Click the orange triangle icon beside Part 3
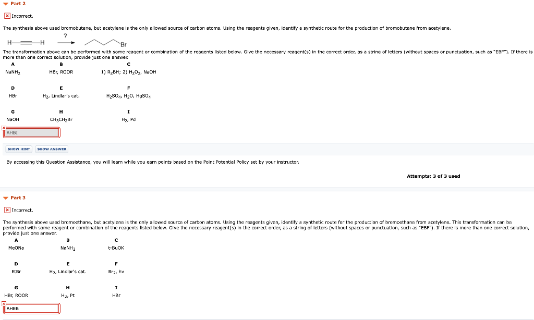Image resolution: width=534 pixels, height=320 pixels. [x=5, y=198]
